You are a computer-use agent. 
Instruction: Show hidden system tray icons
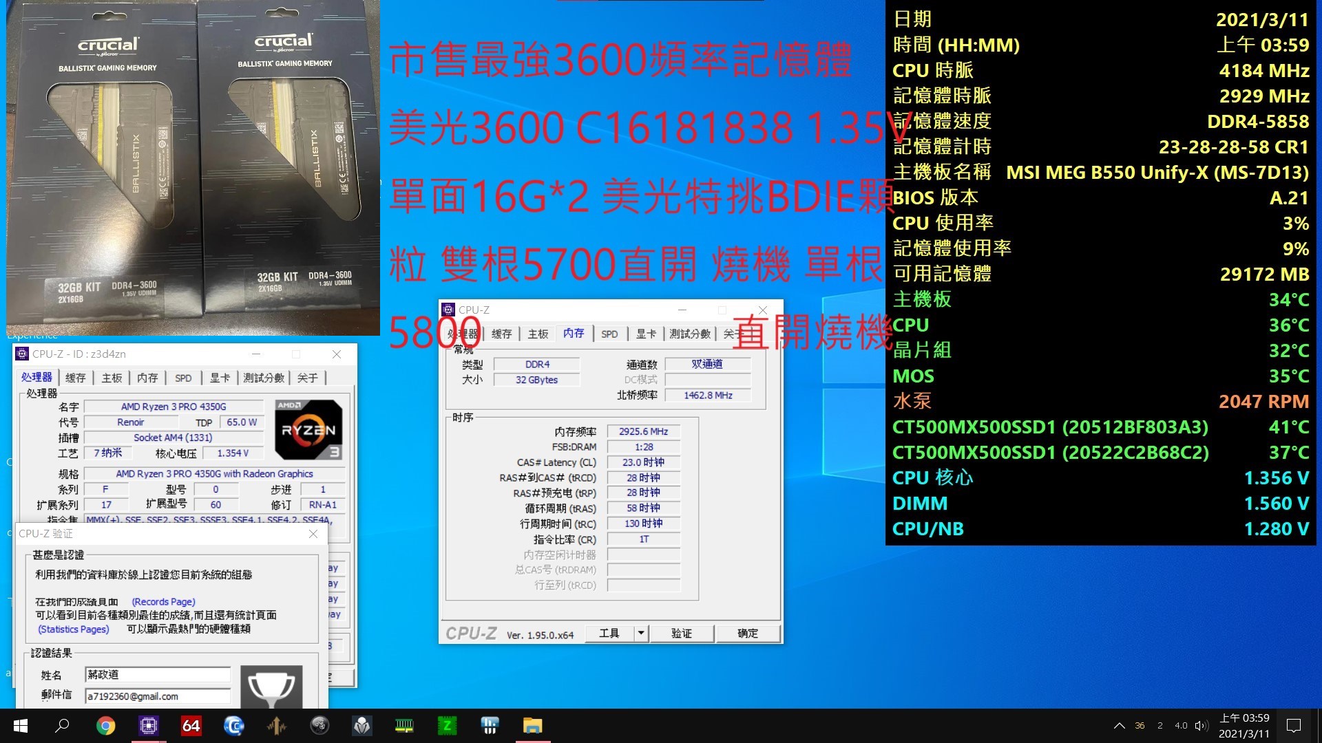pos(1120,726)
